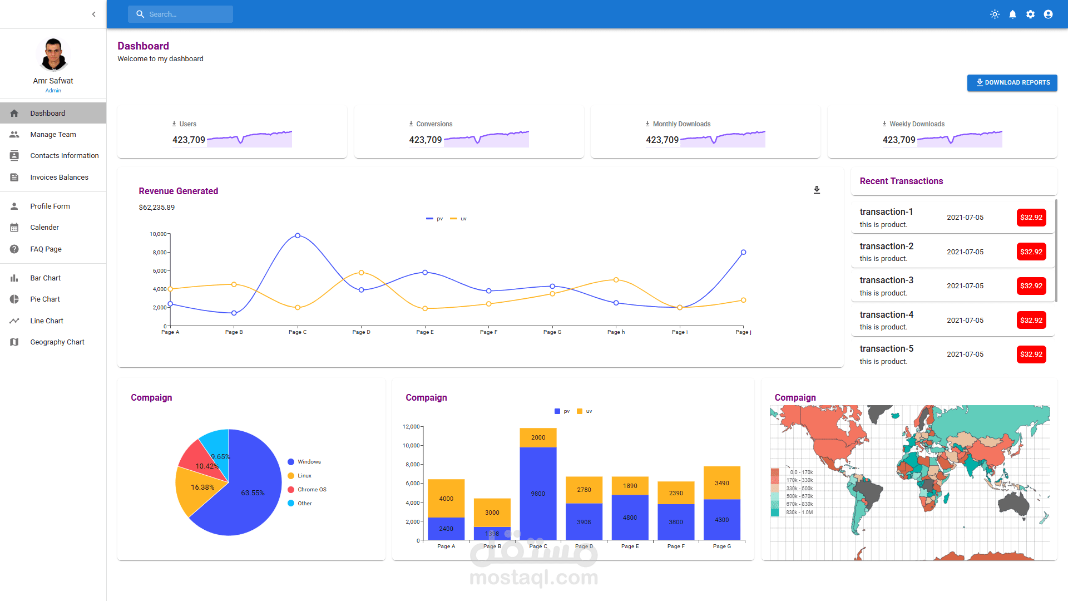The width and height of the screenshot is (1068, 601).
Task: Click the Monthly Downloads card download icon
Action: click(647, 124)
